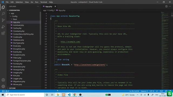Screen dimensions: 173x97
Task: Open the Search view icon
Action: pos(3,14)
